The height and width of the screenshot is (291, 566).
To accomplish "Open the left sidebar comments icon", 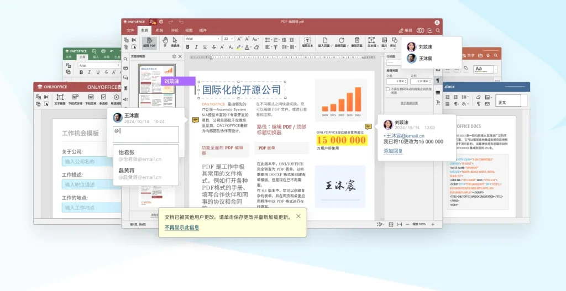I will pos(125,68).
